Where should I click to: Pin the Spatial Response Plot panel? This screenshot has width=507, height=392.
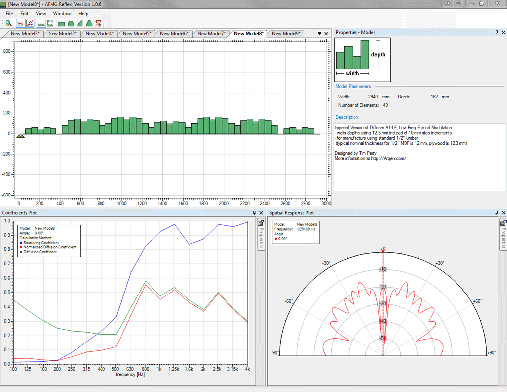497,213
